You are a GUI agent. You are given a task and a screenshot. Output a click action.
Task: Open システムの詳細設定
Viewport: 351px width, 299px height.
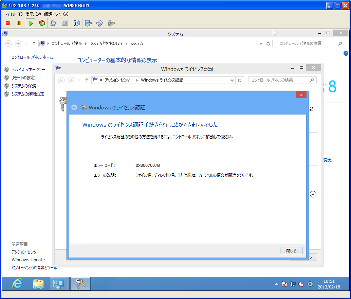(28, 94)
